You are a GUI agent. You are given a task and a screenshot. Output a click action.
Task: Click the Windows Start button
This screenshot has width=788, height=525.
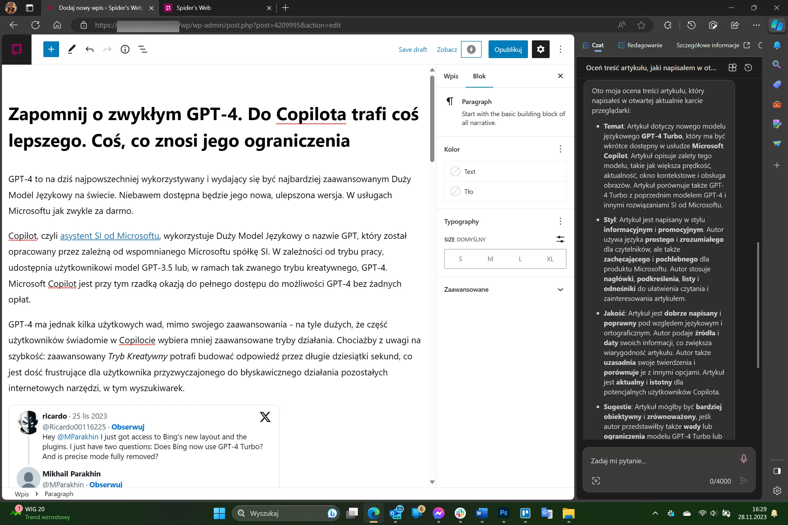coord(219,513)
